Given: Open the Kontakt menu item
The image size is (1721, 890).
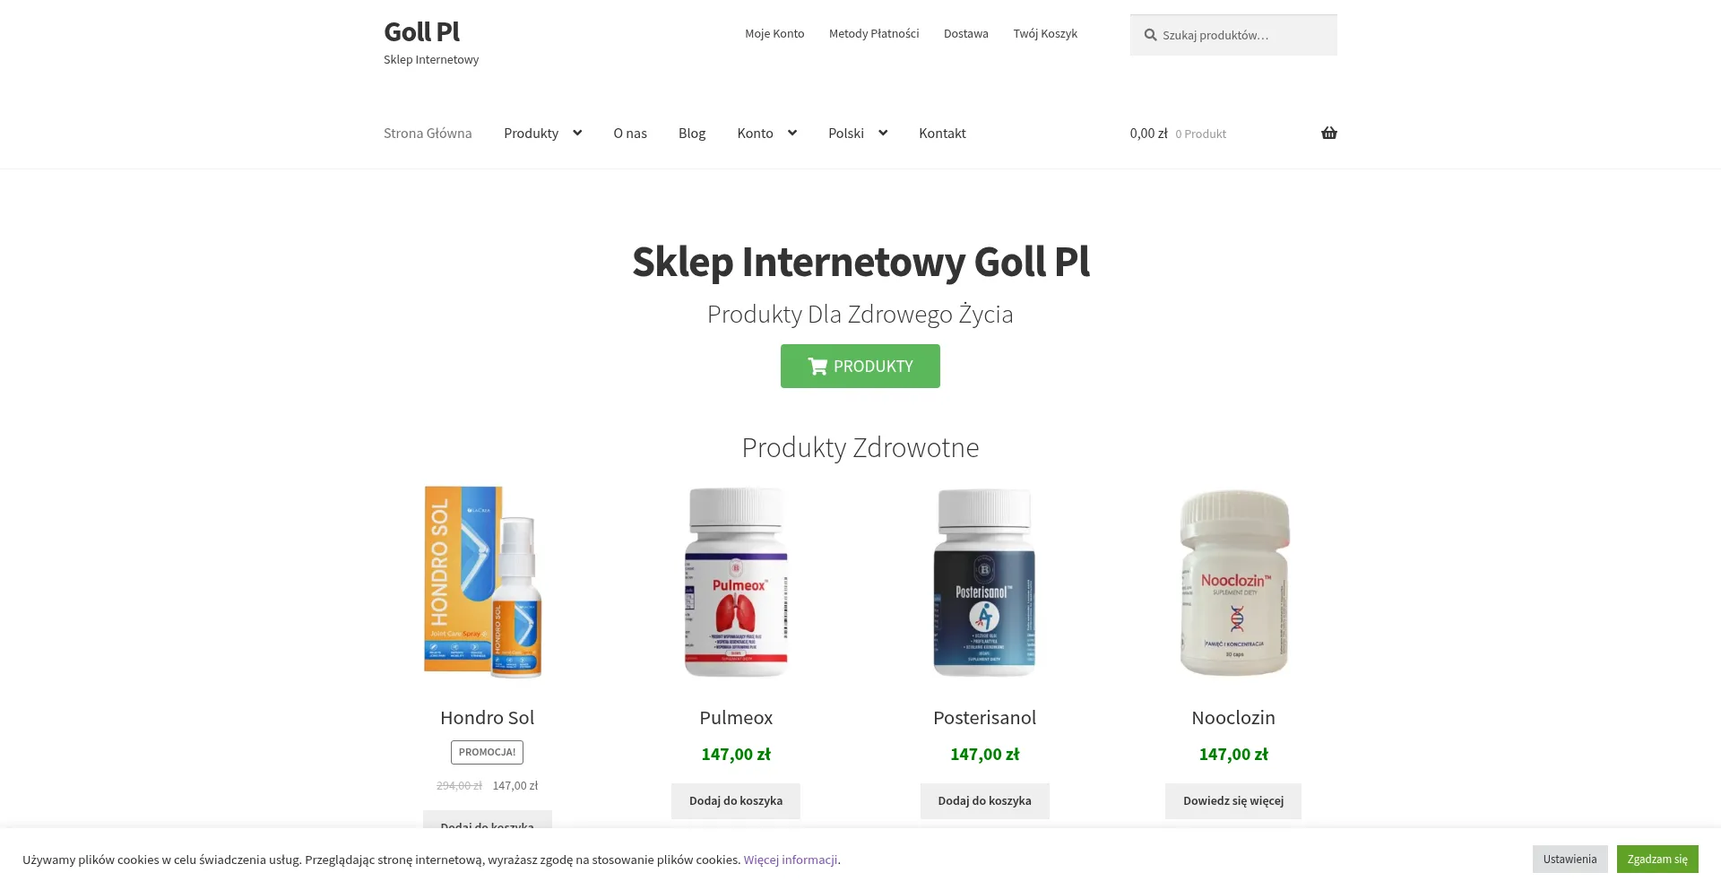Looking at the screenshot, I should click(942, 133).
